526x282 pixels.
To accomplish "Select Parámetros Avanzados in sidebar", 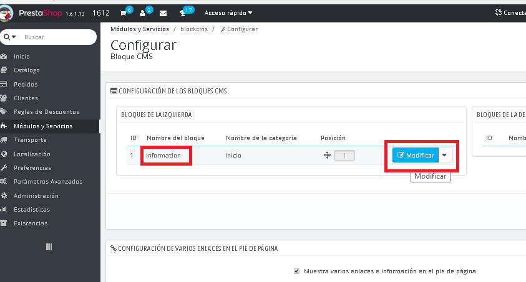I will coord(47,182).
